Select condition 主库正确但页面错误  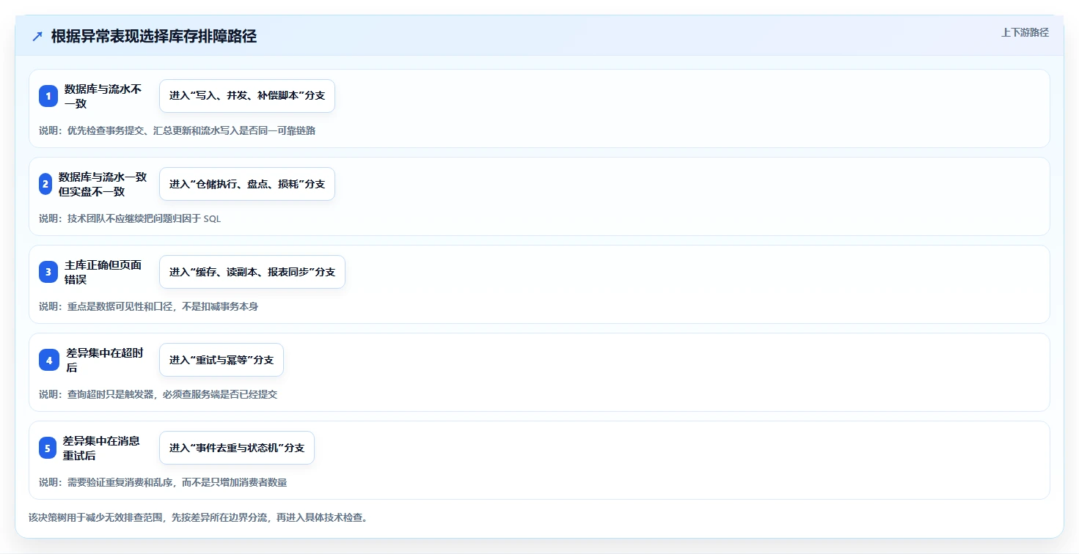click(x=103, y=272)
